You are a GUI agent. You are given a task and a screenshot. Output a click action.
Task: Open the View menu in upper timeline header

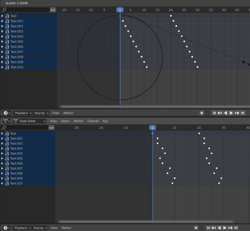[56, 113]
